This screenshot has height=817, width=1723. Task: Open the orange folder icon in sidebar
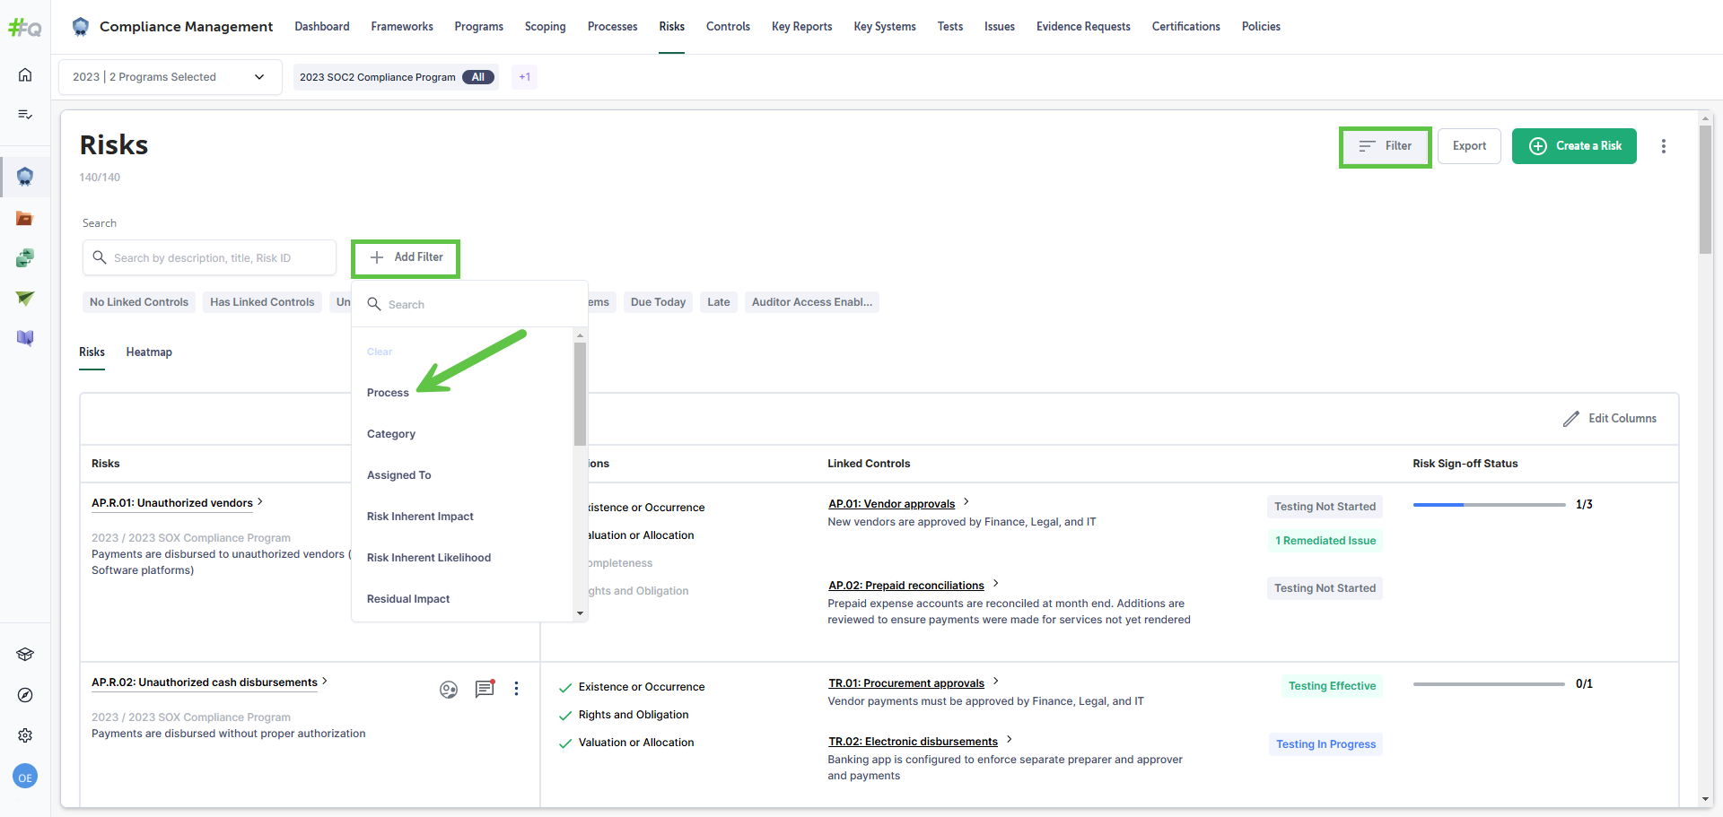point(25,219)
